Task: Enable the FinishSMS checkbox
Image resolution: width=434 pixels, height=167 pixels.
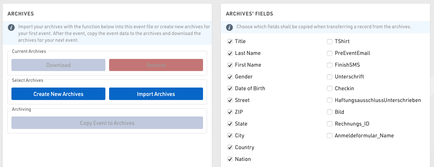Action: click(x=330, y=65)
